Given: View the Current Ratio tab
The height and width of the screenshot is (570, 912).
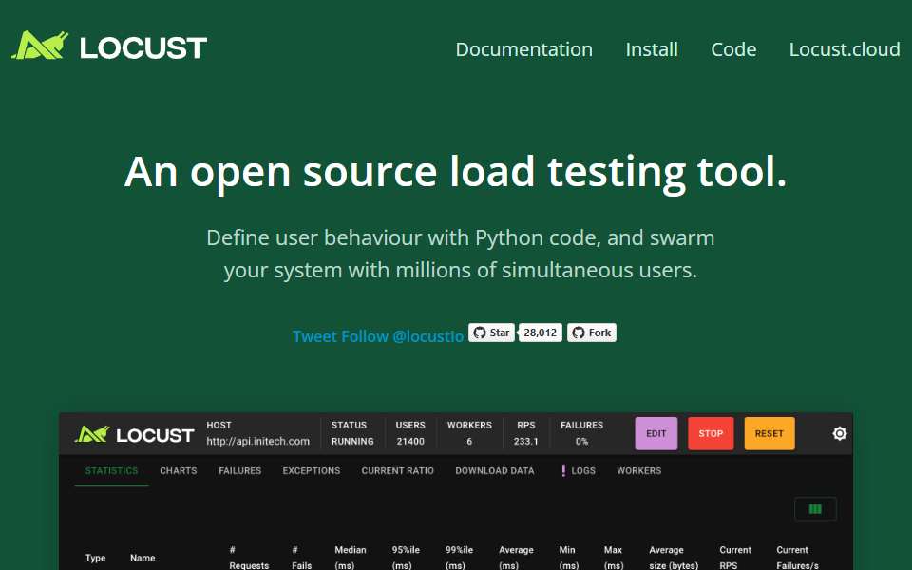Looking at the screenshot, I should coord(397,470).
